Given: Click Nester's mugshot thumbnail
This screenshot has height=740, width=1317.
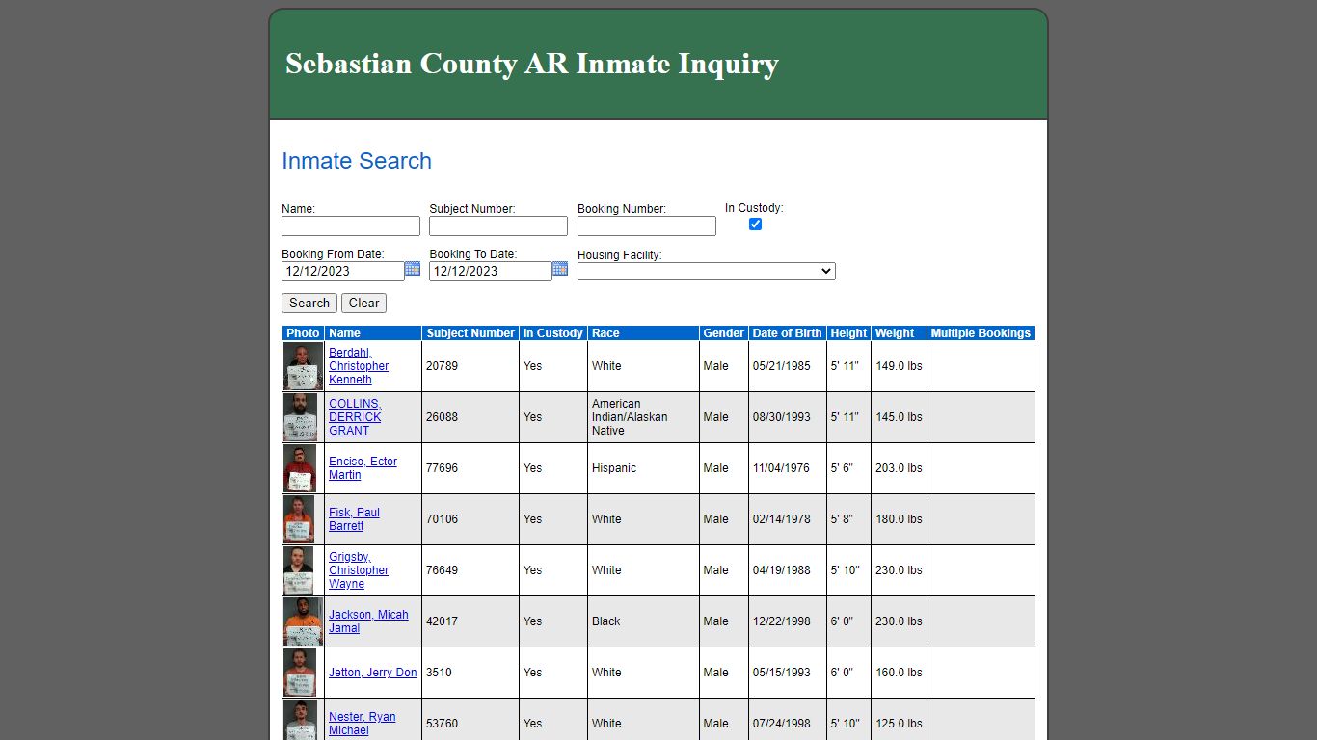Looking at the screenshot, I should 301,721.
